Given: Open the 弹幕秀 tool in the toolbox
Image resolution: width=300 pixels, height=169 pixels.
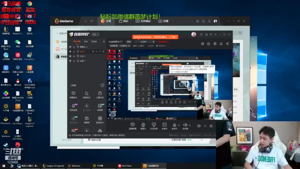Looking at the screenshot, I should pyautogui.click(x=87, y=120).
